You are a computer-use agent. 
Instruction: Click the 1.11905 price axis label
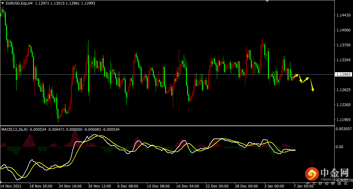(343, 120)
